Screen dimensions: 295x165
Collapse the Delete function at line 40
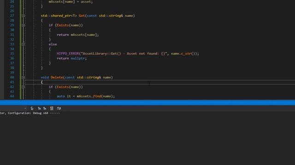point(23,77)
